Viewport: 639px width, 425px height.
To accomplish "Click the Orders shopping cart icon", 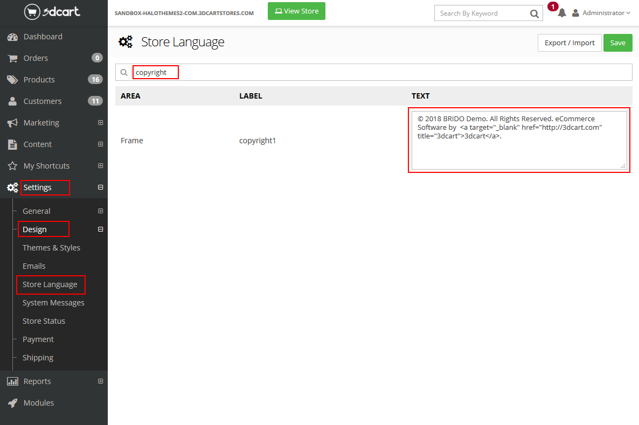I will (x=12, y=58).
